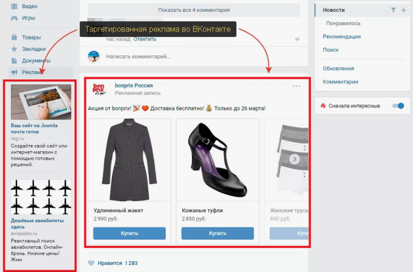This screenshot has width=413, height=272.
Task: Open the airplanes ad thumbnail
Action: click(41, 197)
